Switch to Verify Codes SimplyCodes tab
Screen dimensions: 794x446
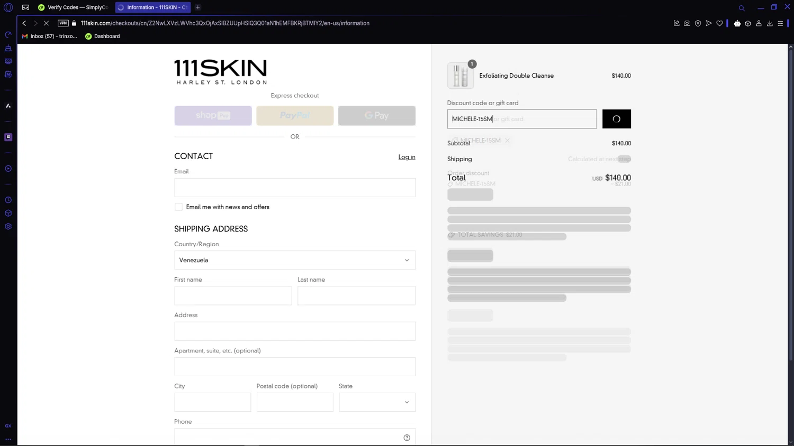(x=74, y=7)
